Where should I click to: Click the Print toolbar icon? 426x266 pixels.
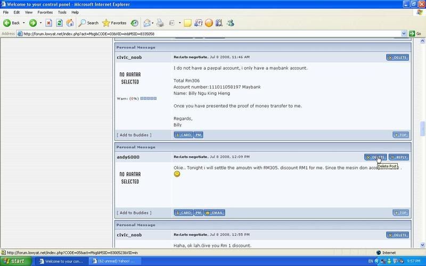pos(159,23)
